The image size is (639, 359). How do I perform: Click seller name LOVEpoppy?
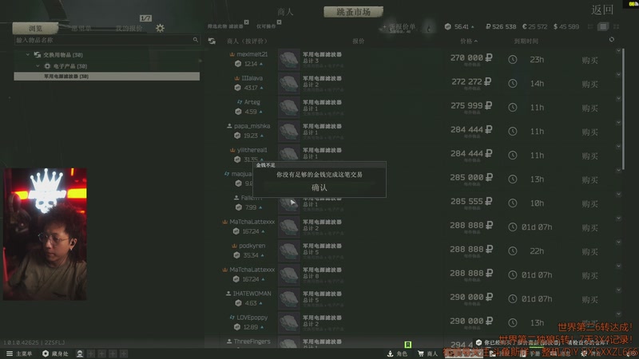coord(252,318)
